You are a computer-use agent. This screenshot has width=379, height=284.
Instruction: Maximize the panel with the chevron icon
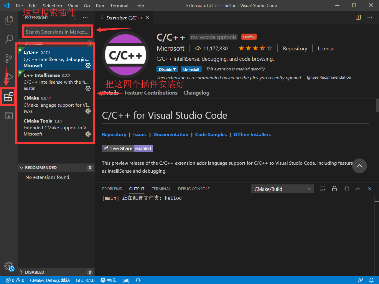click(358, 189)
